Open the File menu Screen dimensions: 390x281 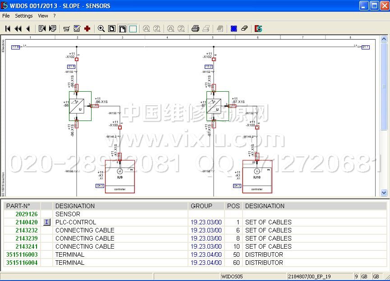tap(6, 16)
